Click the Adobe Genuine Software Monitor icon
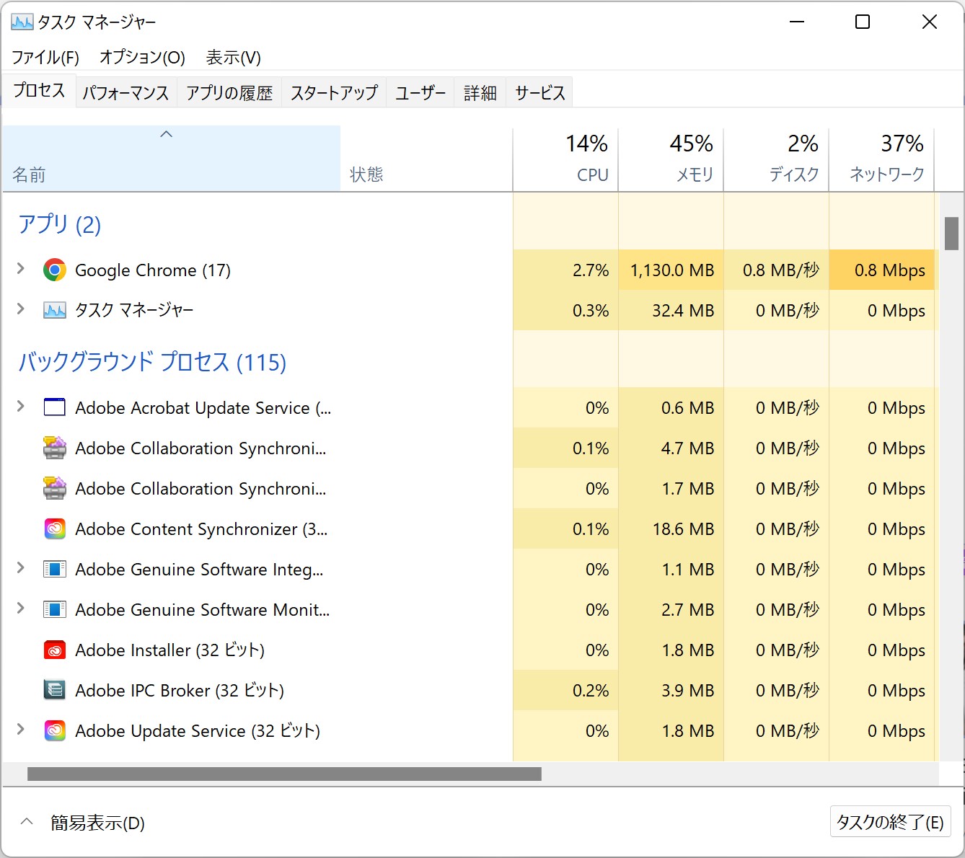This screenshot has height=858, width=965. tap(55, 610)
